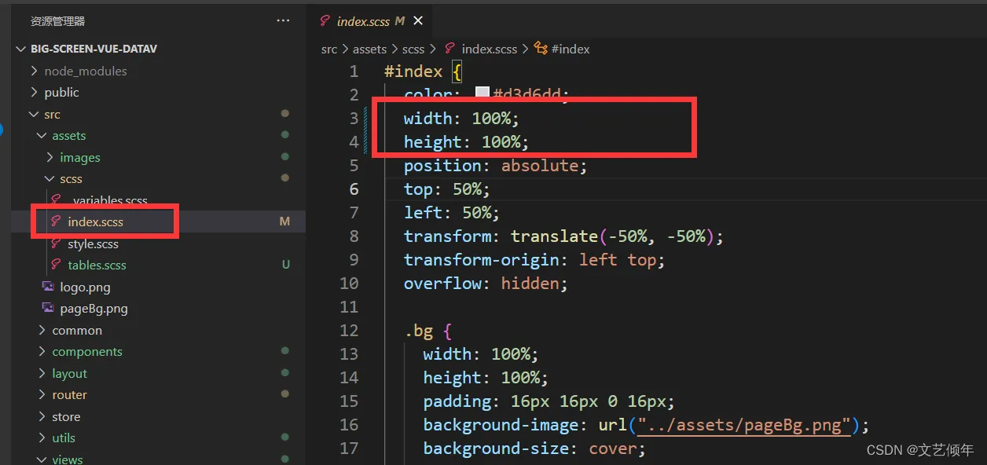Place cursor on 'transform-origin: left top;' line
The image size is (987, 465).
534,260
